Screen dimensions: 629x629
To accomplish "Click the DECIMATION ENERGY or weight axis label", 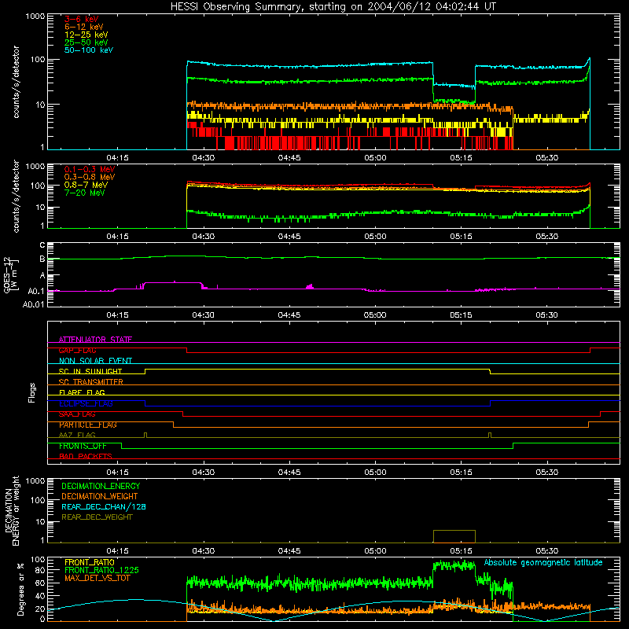I will point(12,510).
